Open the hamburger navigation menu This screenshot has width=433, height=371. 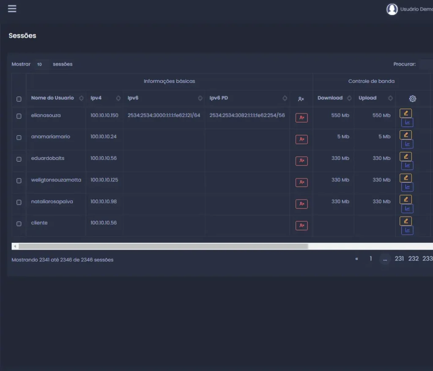[x=12, y=9]
